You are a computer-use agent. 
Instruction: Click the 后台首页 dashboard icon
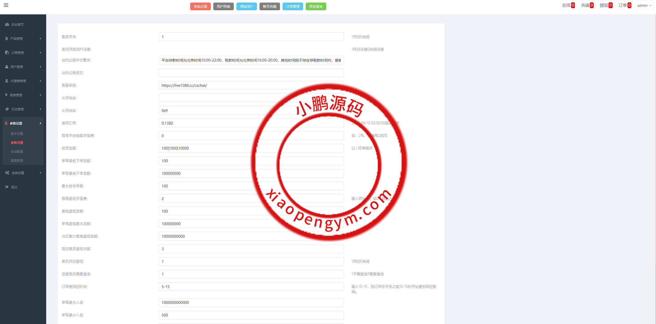tap(7, 24)
